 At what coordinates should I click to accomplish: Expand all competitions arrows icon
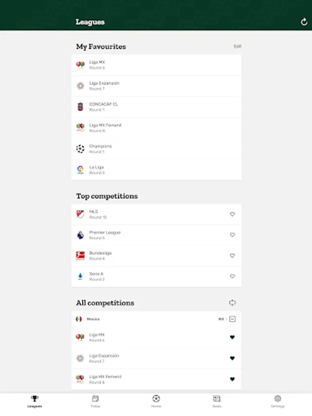(x=232, y=303)
